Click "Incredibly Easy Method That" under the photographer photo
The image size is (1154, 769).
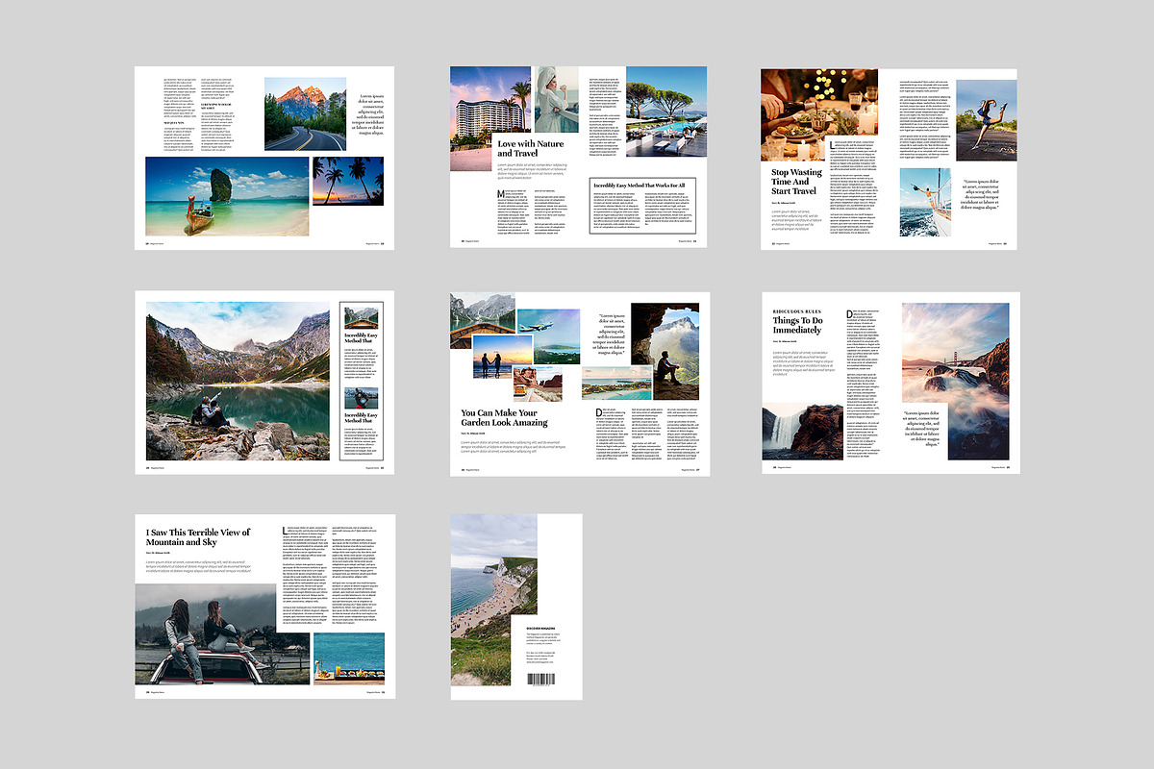click(361, 418)
